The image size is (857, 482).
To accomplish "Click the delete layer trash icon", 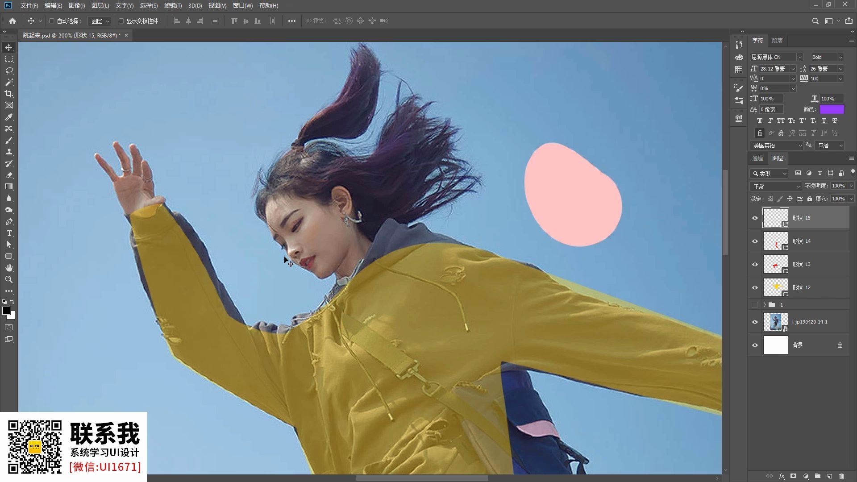I will tap(841, 476).
